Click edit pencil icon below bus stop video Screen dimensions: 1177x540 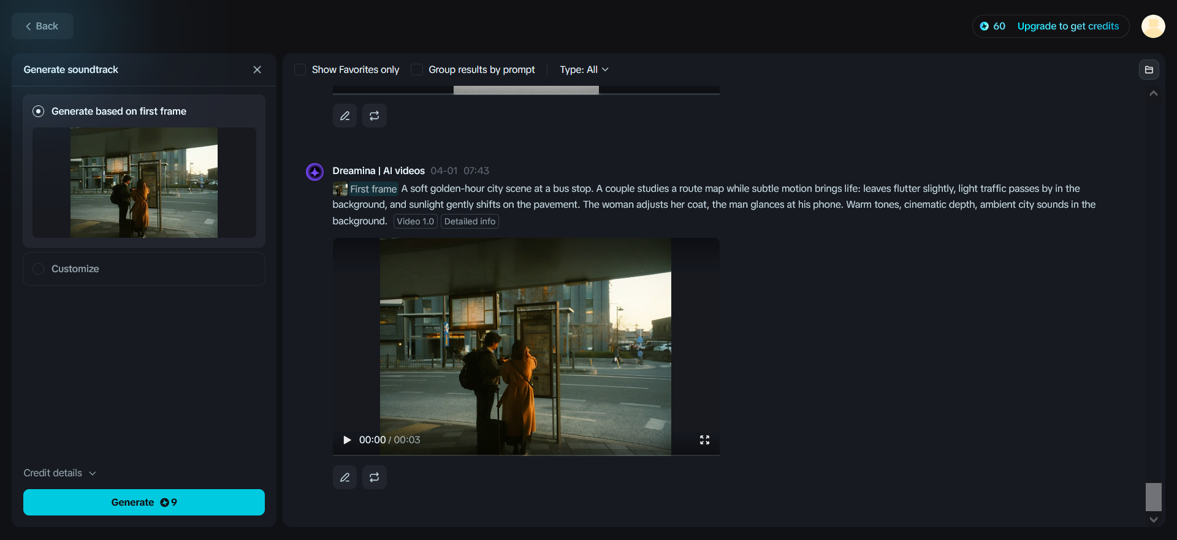click(x=345, y=477)
